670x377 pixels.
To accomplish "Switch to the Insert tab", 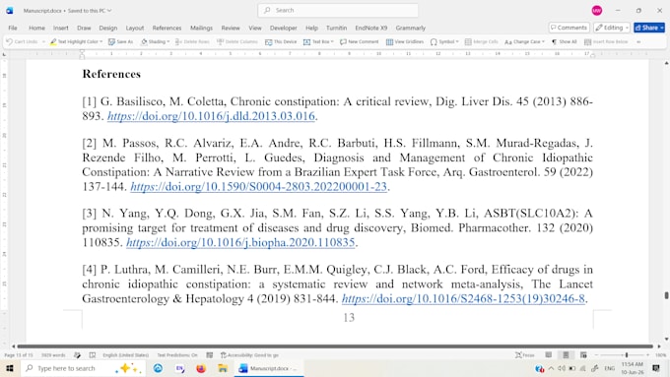I will coord(61,28).
